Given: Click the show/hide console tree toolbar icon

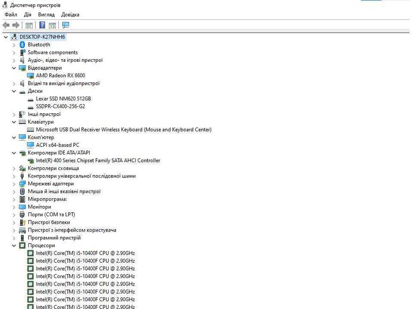Looking at the screenshot, I should [x=29, y=25].
